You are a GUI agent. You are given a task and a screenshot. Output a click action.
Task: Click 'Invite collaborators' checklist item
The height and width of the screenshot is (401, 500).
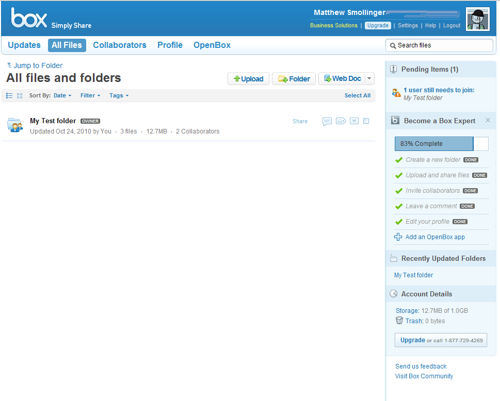click(x=433, y=191)
